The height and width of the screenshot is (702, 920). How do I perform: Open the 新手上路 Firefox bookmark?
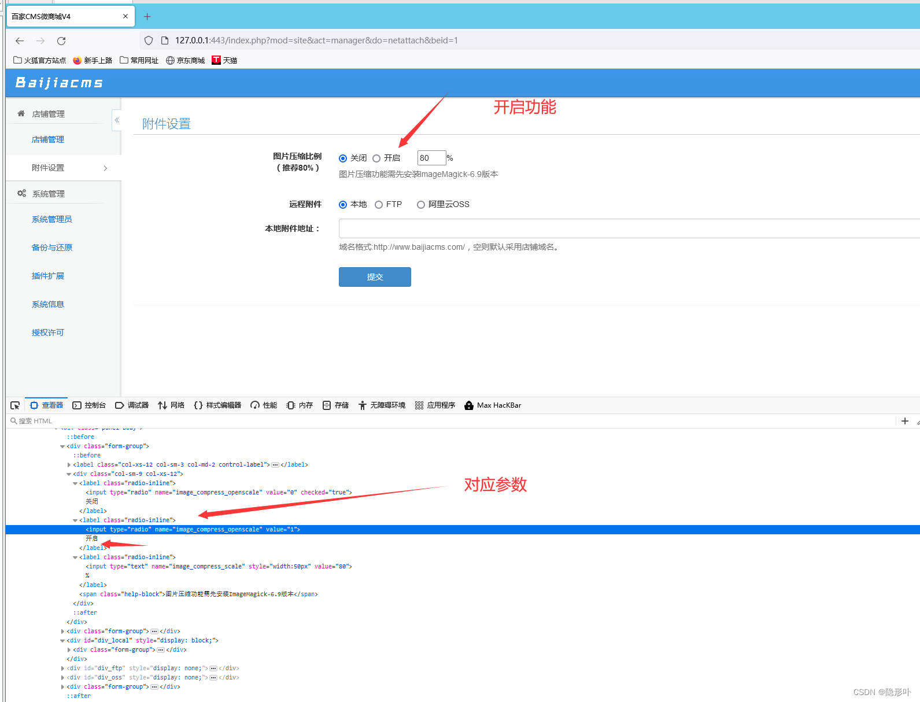(93, 60)
